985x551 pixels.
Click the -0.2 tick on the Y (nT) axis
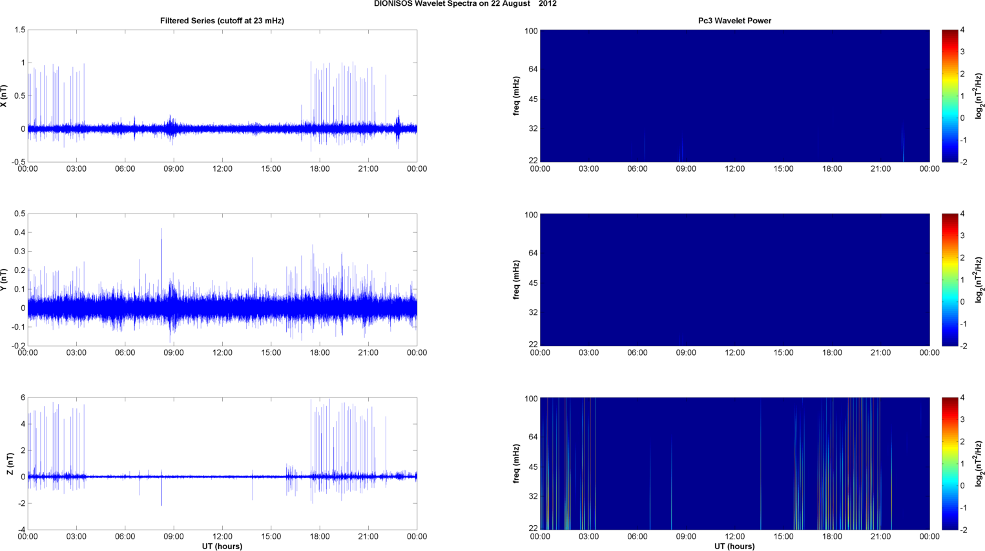(18, 346)
